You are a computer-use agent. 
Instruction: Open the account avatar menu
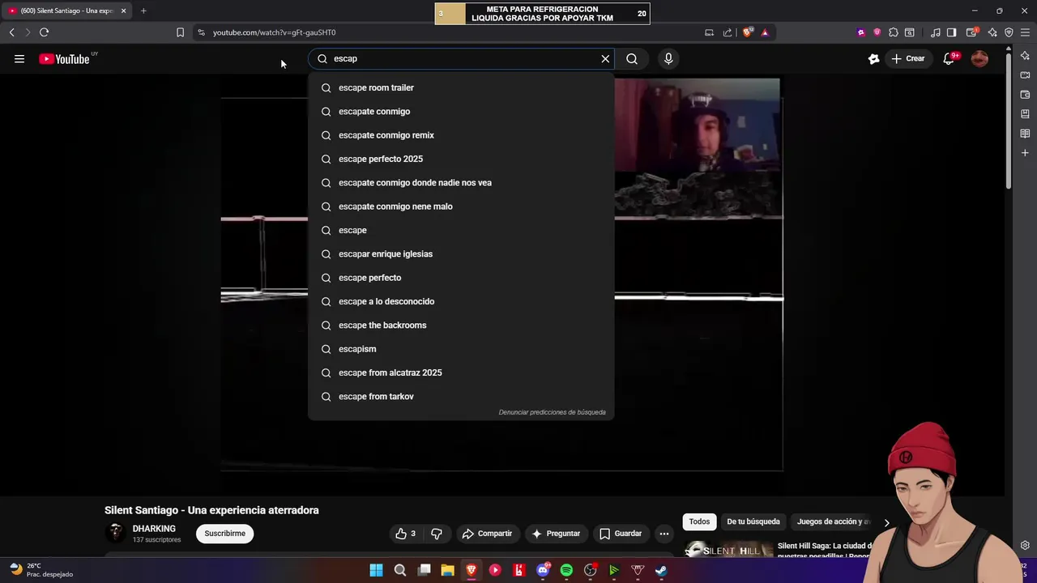coord(979,58)
